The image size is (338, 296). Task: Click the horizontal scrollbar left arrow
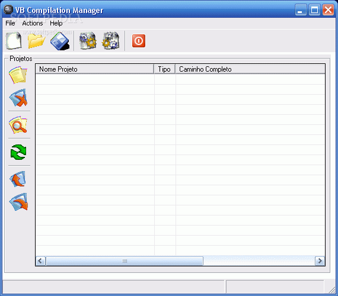coord(40,261)
